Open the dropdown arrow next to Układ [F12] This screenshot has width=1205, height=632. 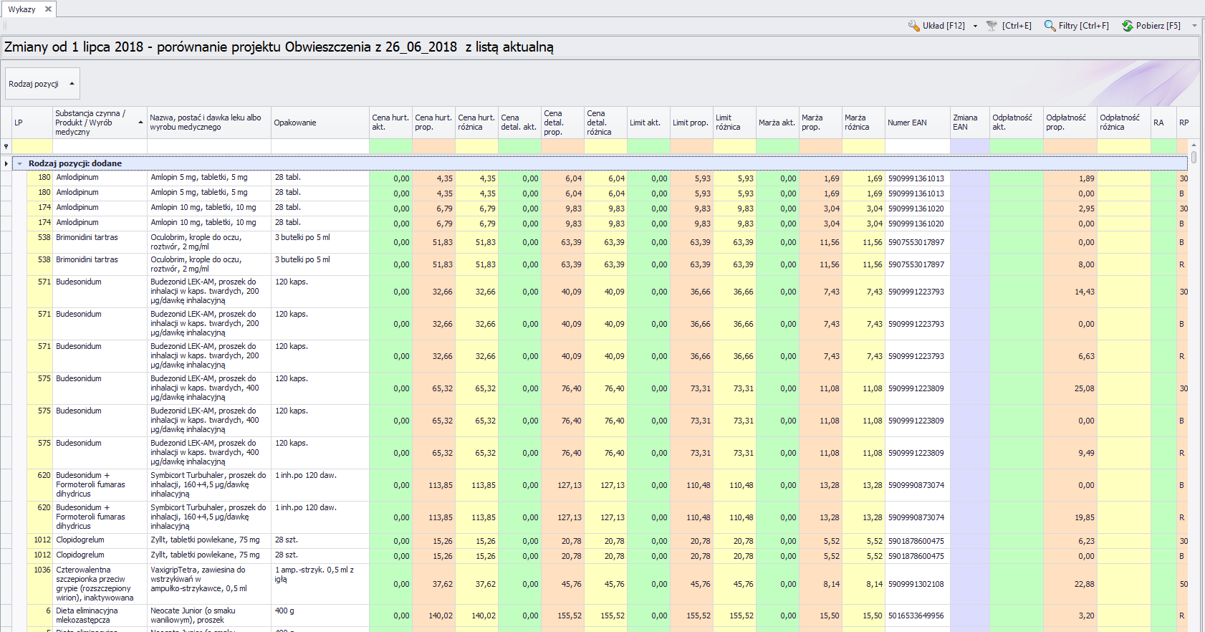[x=975, y=26]
